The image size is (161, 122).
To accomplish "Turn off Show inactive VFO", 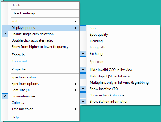I will tap(120, 89).
